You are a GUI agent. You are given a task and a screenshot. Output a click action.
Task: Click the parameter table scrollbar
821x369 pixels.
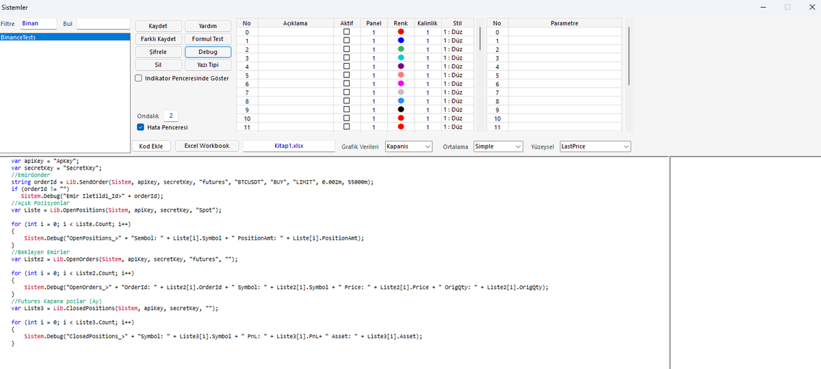(x=628, y=56)
